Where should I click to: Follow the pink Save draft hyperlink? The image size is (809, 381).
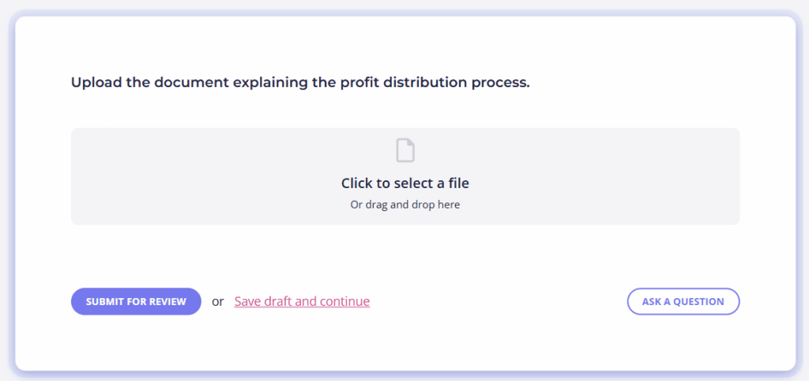(x=302, y=301)
